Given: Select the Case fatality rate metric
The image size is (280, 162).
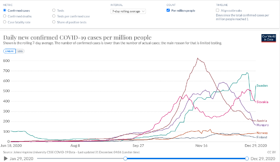Looking at the screenshot, I should (x=4, y=22).
